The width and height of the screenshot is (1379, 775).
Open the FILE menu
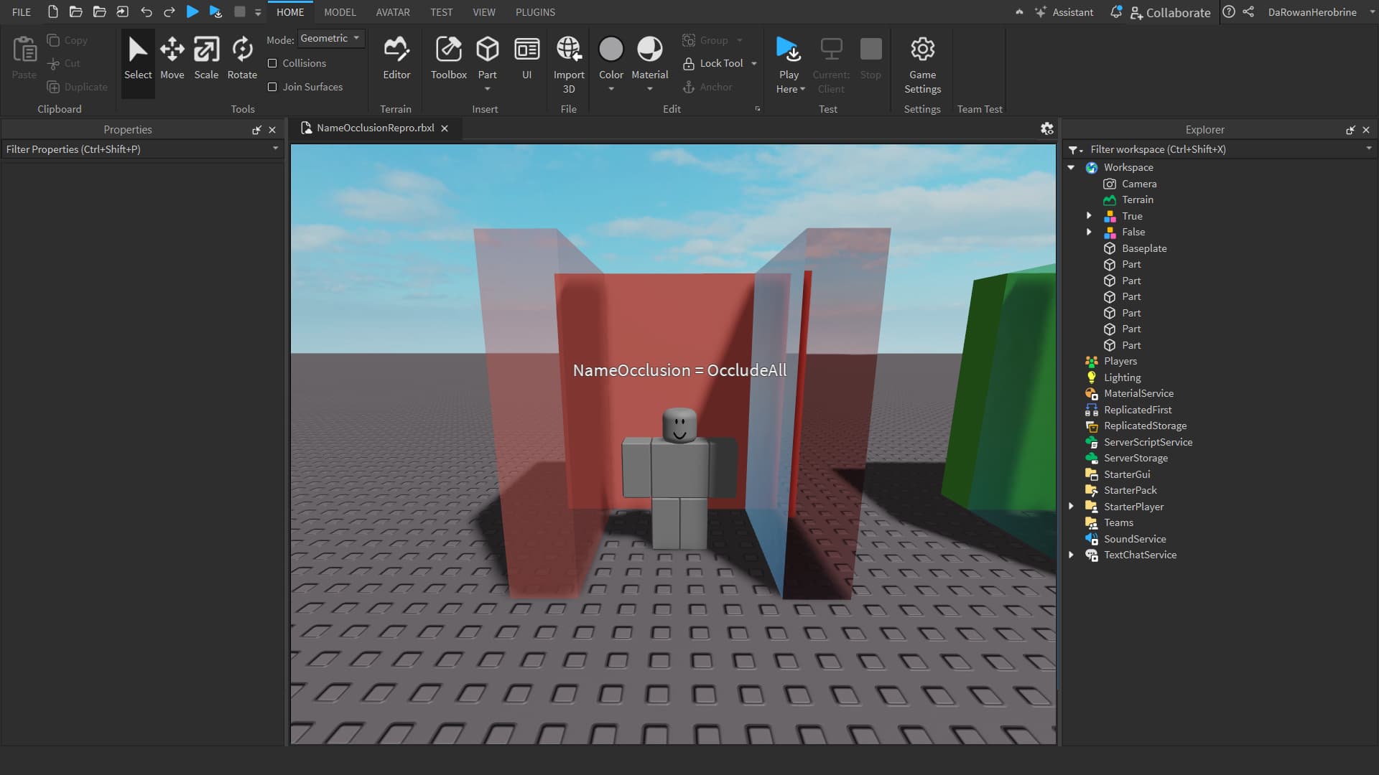tap(22, 12)
